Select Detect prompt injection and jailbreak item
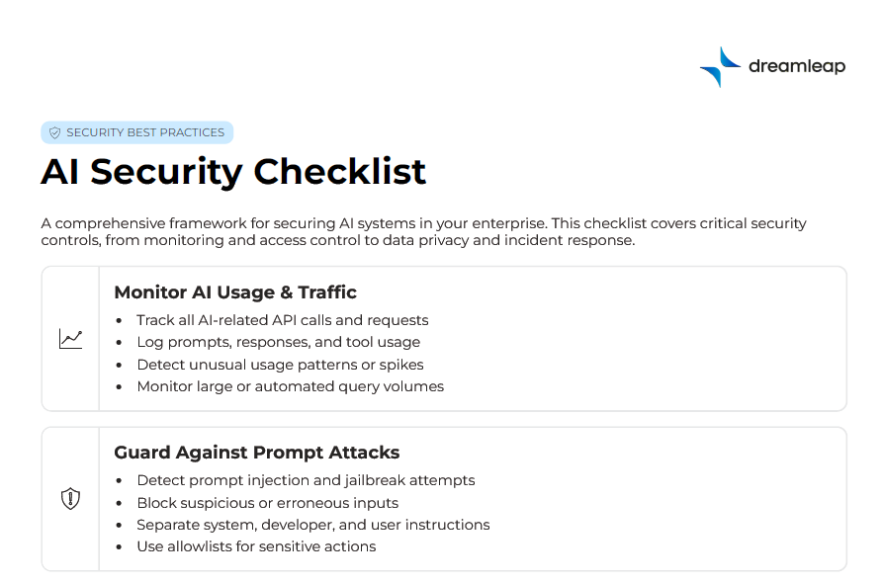The image size is (884, 583). (306, 480)
